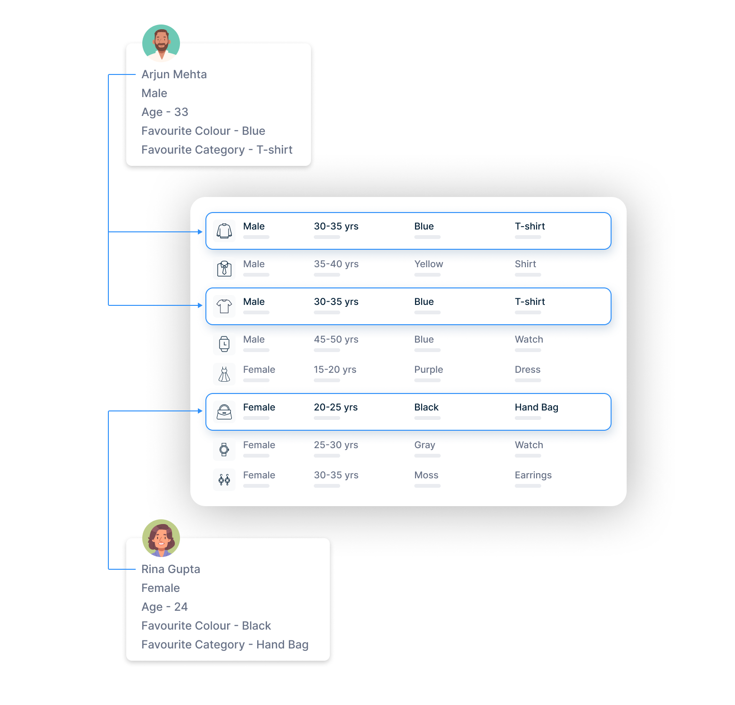The height and width of the screenshot is (705, 735).
Task: Select the 45-50 yrs age range
Action: [336, 339]
